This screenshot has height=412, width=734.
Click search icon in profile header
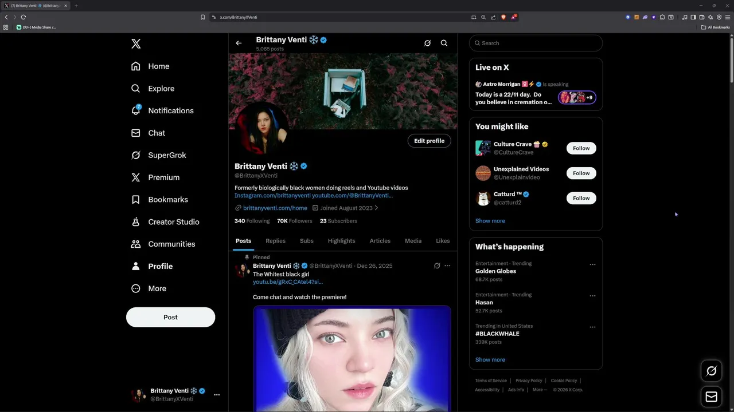[444, 43]
